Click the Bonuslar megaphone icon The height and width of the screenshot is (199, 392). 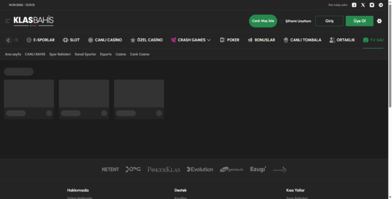[x=250, y=40]
